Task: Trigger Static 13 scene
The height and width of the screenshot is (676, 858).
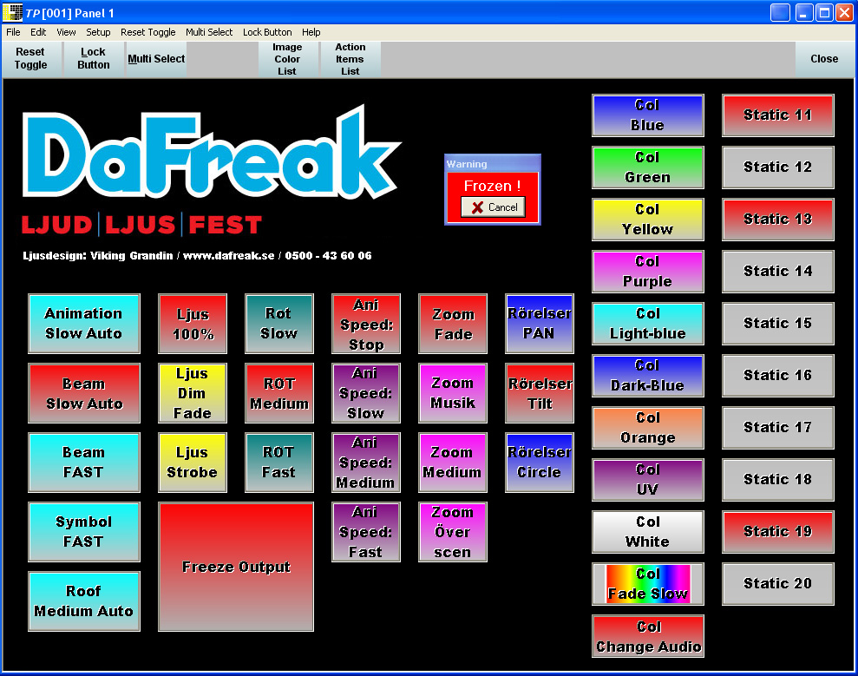Action: pyautogui.click(x=778, y=220)
